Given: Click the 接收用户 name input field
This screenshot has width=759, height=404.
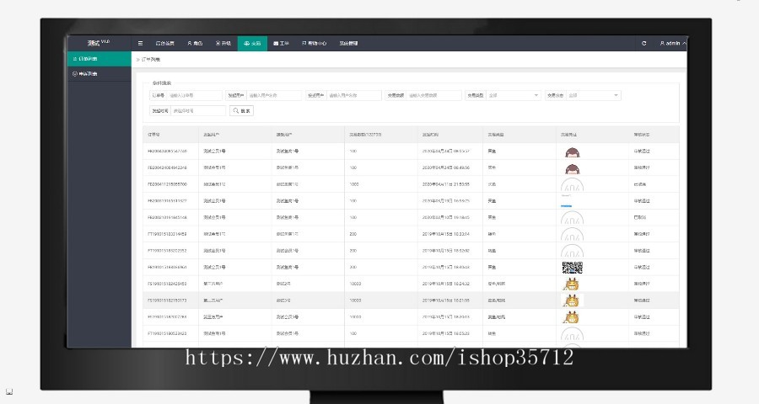Looking at the screenshot, I should (354, 96).
